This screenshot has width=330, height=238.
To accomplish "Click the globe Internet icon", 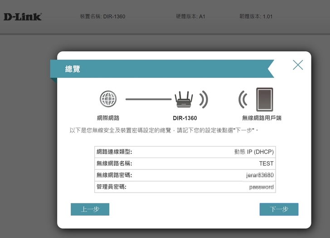I will click(x=108, y=99).
